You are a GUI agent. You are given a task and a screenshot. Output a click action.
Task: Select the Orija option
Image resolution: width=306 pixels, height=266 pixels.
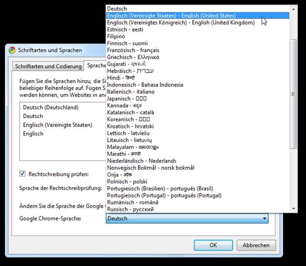tap(197, 175)
